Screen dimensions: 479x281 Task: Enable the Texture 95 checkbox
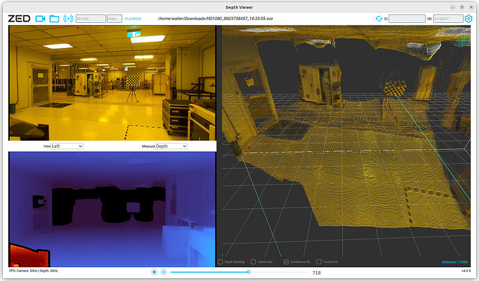click(319, 262)
